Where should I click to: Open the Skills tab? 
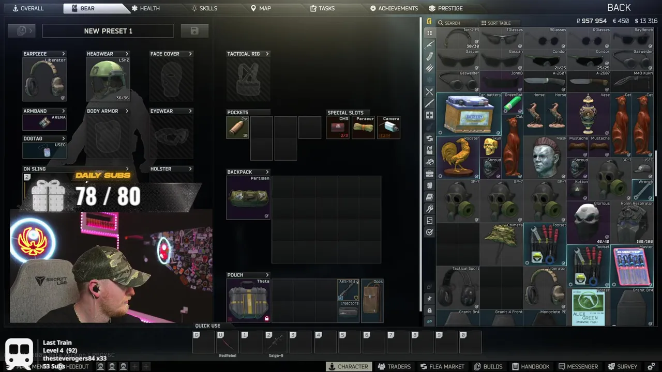(204, 8)
